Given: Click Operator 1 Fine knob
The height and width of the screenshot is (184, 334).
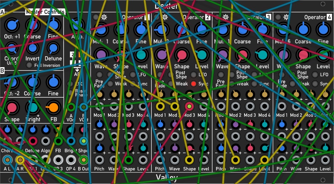Looking at the screenshot, I should (x=141, y=29).
